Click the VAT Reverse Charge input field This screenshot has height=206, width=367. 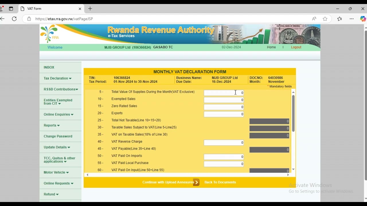(224, 143)
